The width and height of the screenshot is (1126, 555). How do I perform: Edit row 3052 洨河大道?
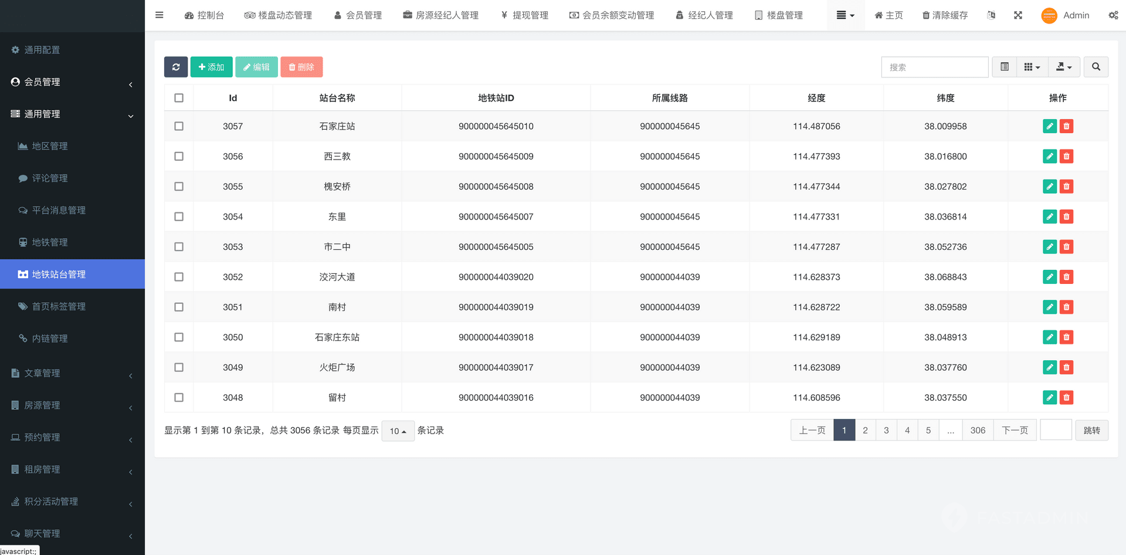pos(1050,277)
